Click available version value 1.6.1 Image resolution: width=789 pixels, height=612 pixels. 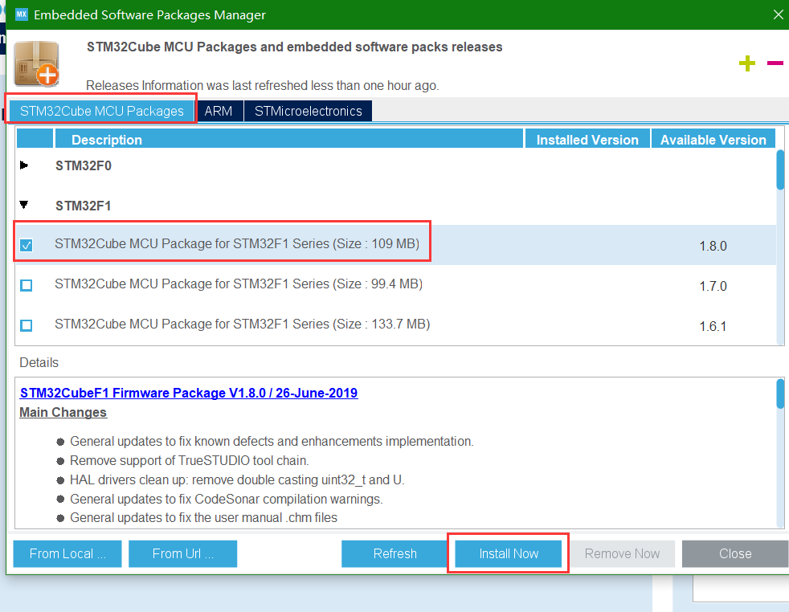[x=713, y=326]
